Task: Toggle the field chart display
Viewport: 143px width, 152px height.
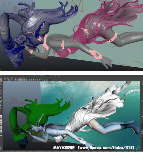Action: pyautogui.click(x=23, y=80)
